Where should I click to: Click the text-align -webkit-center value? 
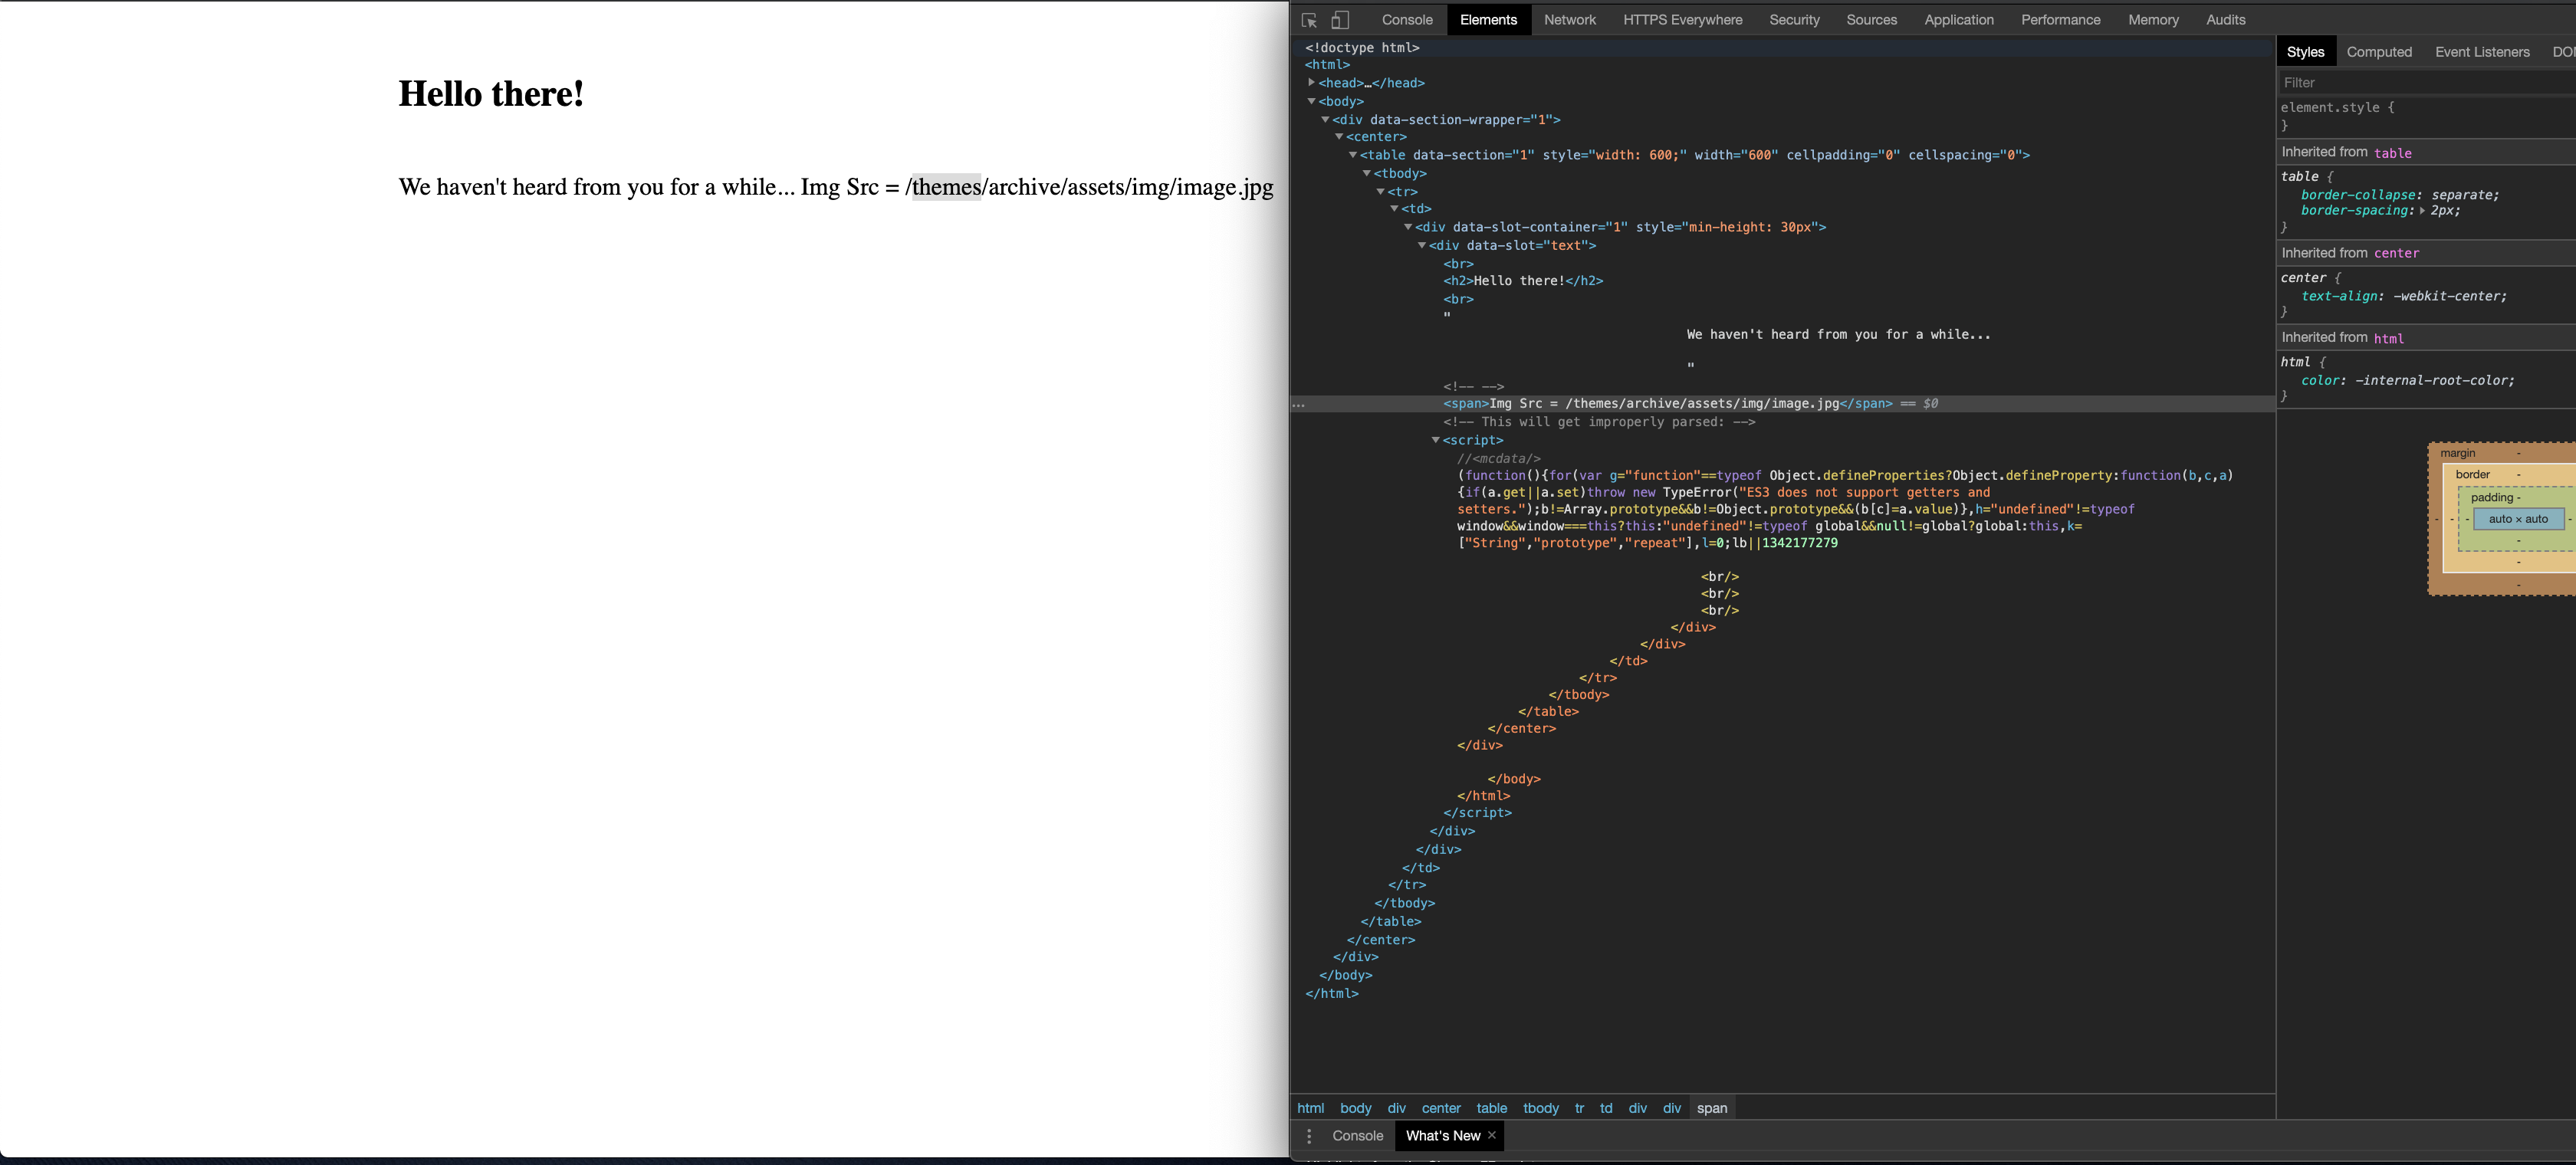2447,296
